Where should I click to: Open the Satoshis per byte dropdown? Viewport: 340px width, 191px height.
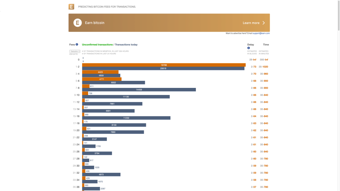[x=75, y=51]
